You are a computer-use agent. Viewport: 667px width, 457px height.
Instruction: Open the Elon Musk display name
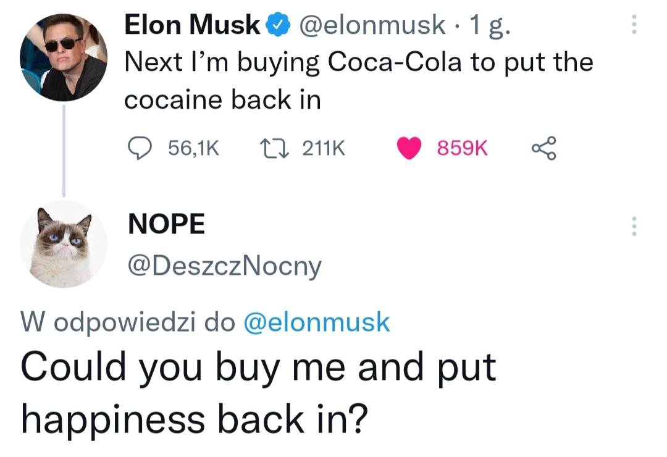[x=192, y=25]
